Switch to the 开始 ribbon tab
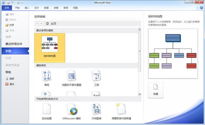The width and height of the screenshot is (205, 125). tap(17, 8)
